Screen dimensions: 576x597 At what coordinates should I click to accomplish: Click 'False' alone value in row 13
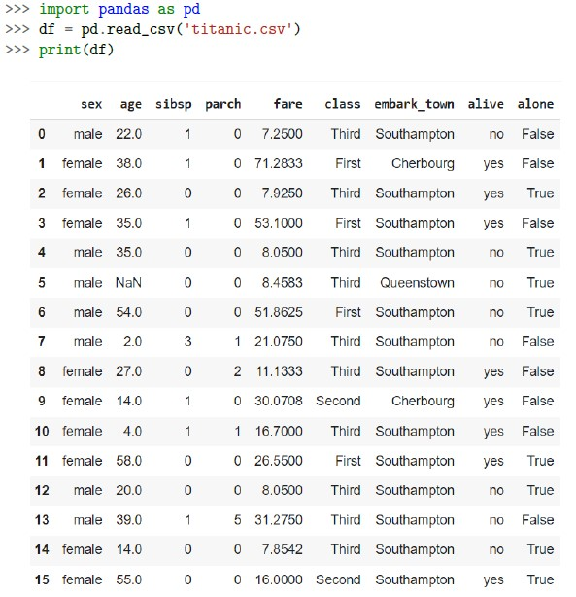coord(537,520)
